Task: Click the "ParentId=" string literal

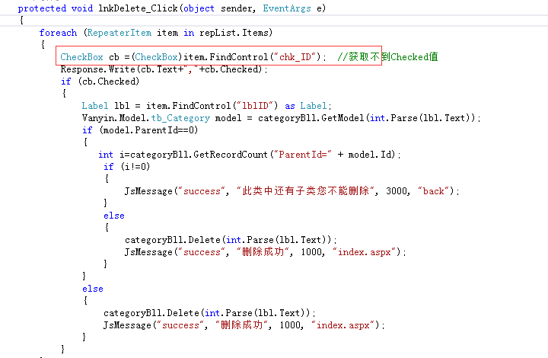Action: [303, 155]
